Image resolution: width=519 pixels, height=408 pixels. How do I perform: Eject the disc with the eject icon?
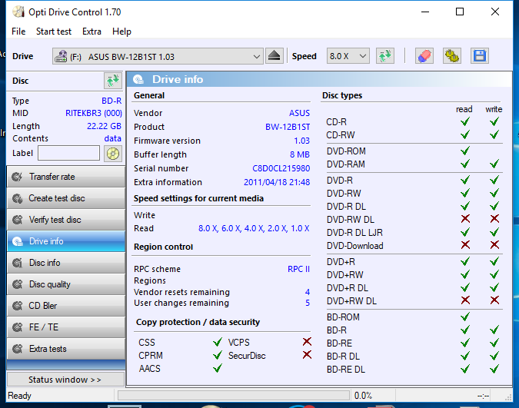(274, 56)
